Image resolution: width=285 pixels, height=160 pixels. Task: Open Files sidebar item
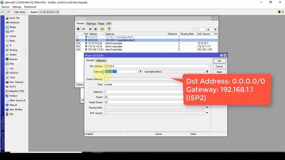pos(12,64)
